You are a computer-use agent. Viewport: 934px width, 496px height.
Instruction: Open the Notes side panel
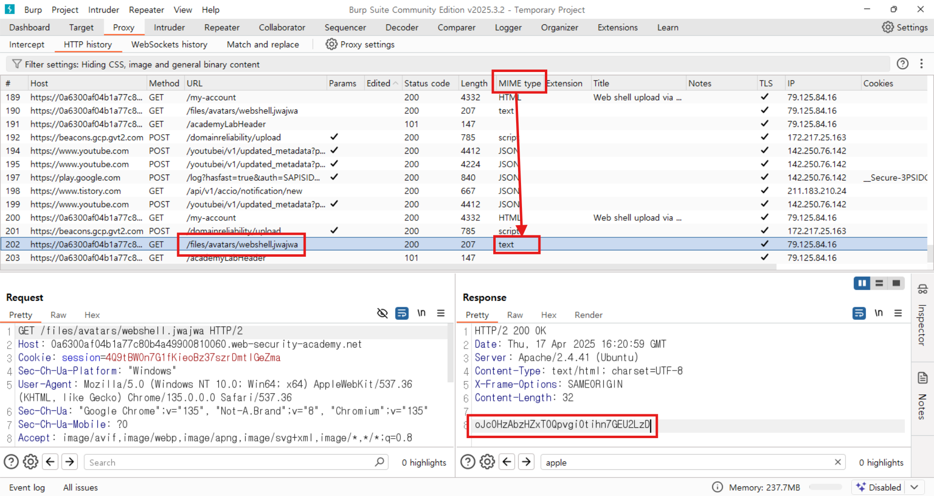922,396
